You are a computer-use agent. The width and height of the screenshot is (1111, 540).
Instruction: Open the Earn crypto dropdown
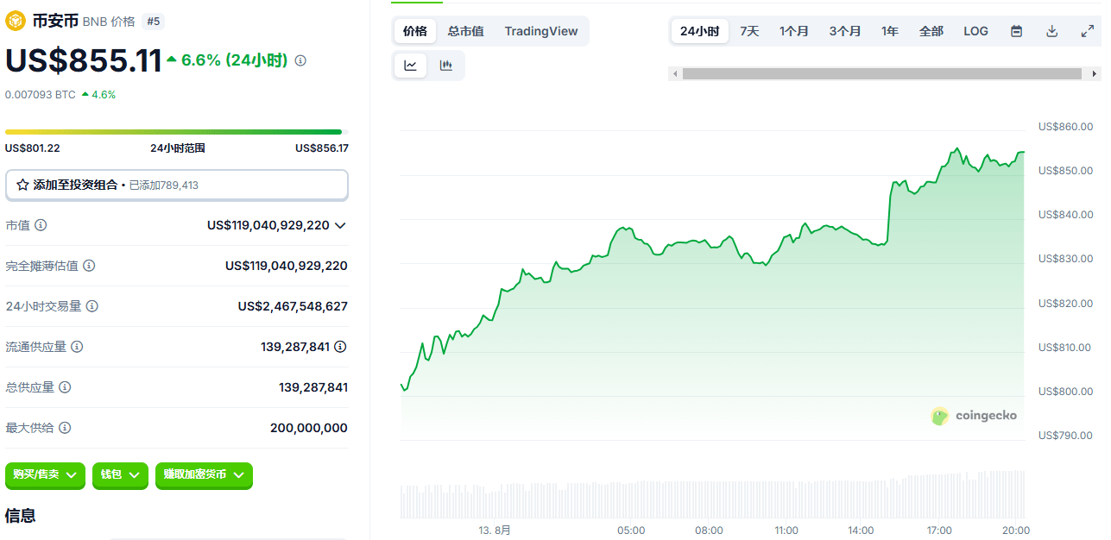(x=204, y=475)
